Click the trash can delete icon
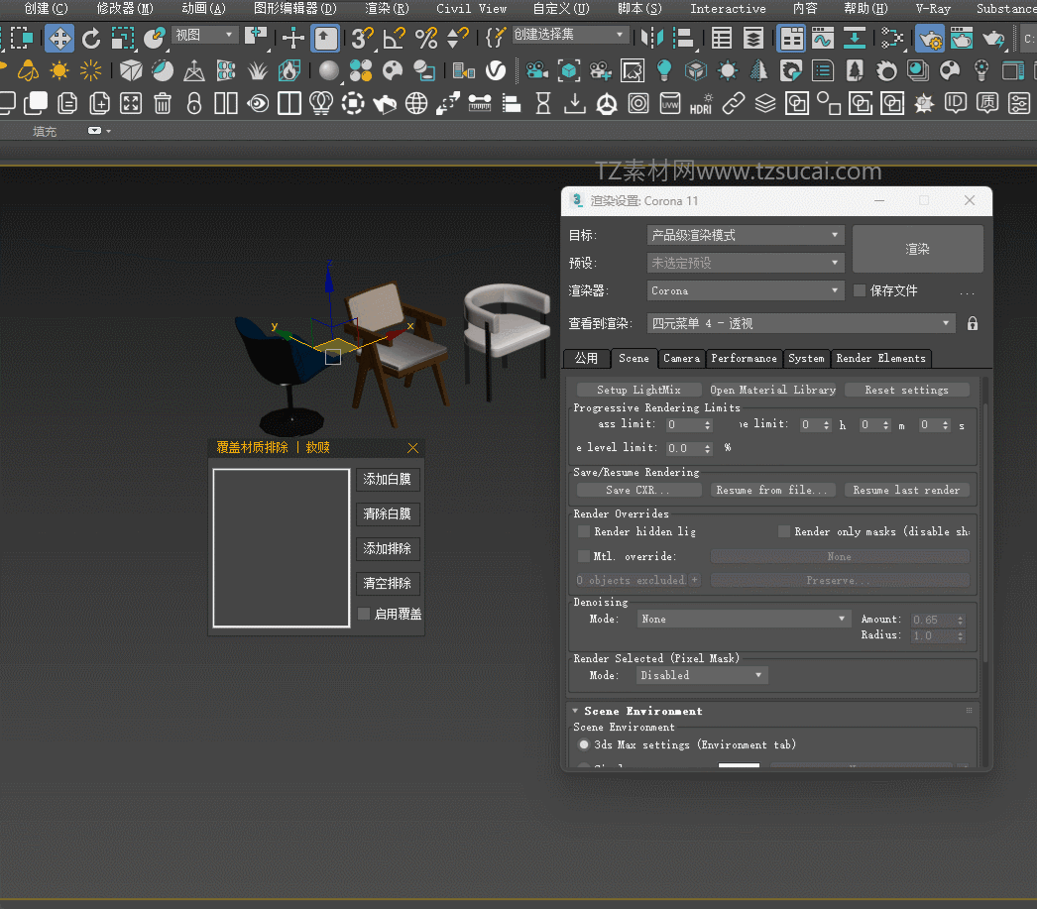 (163, 103)
